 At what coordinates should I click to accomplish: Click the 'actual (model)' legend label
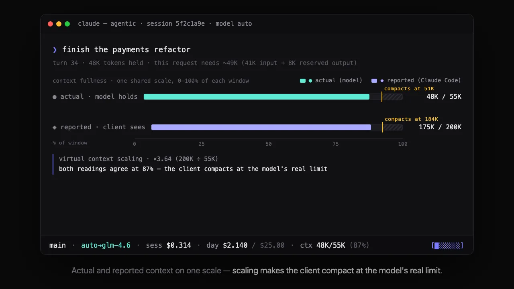[x=339, y=81]
